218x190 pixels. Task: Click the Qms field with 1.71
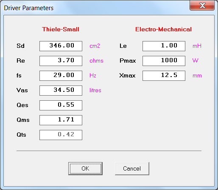tap(61, 120)
